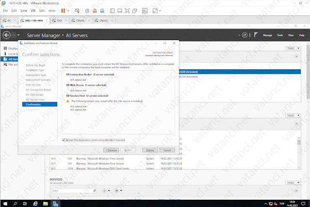This screenshot has height=207, width=310.
Task: Click Deploy to start installation
Action: pyautogui.click(x=150, y=150)
